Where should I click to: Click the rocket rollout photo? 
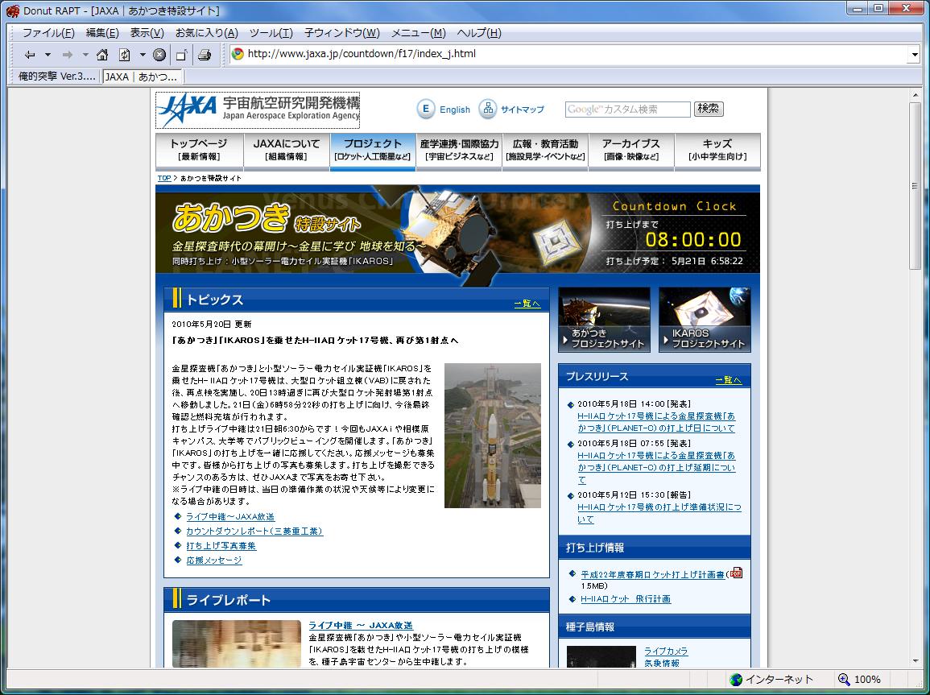click(x=493, y=435)
